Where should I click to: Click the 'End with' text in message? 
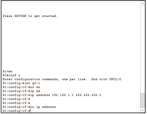(99, 79)
